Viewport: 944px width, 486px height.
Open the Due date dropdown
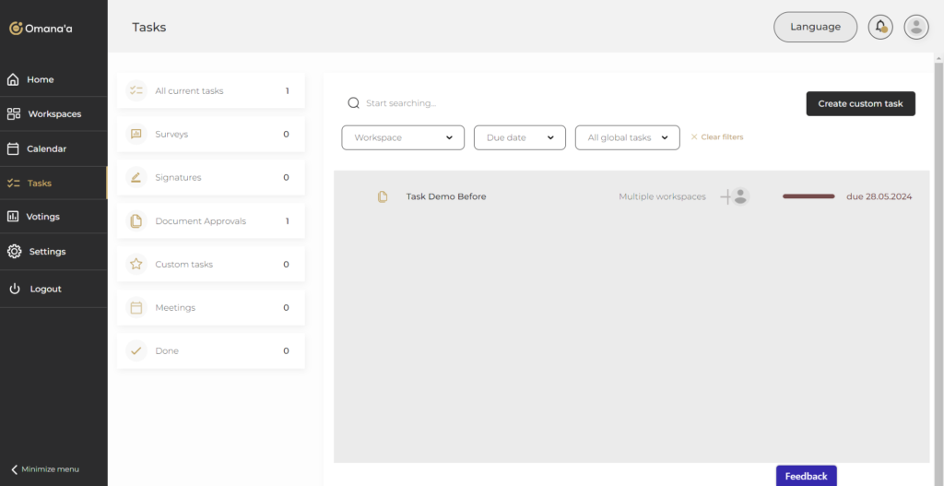click(519, 137)
